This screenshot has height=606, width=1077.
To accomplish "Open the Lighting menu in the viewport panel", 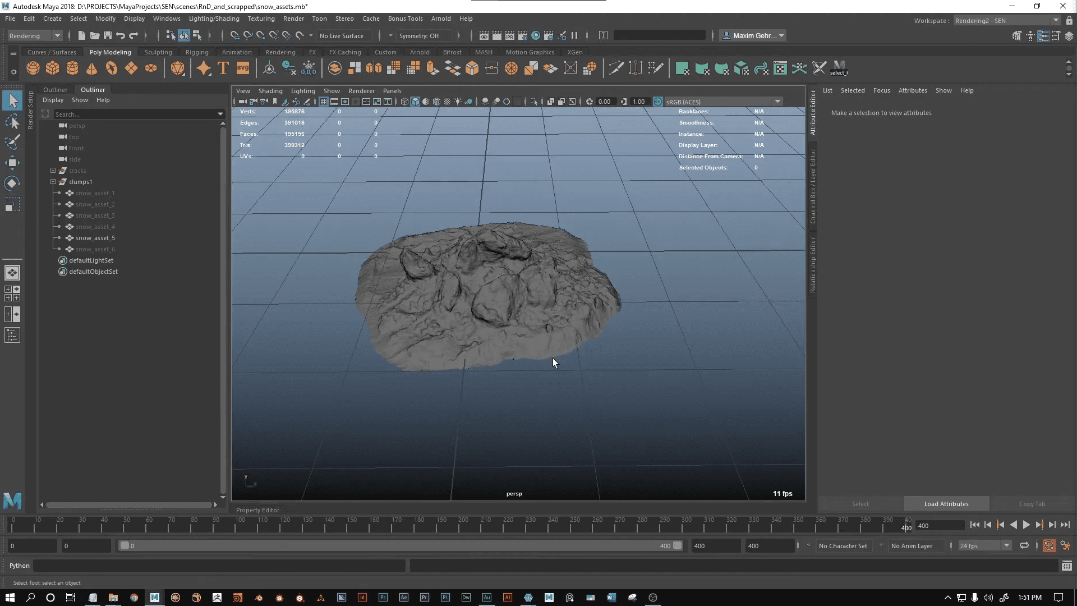I will point(303,91).
